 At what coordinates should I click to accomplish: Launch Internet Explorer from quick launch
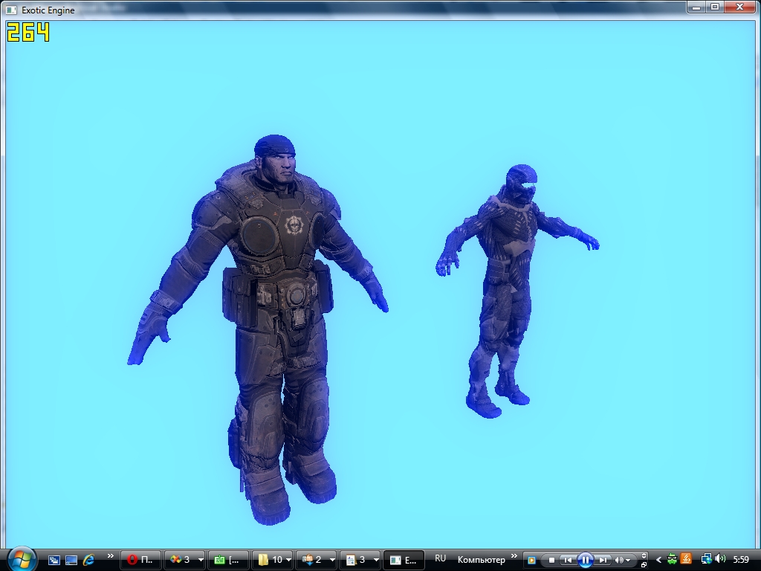[x=89, y=560]
